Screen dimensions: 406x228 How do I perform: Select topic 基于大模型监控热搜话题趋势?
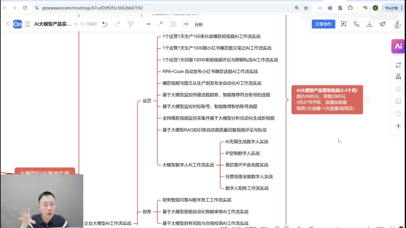point(216,95)
